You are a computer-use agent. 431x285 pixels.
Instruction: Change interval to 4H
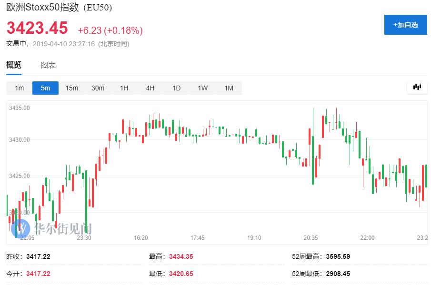[150, 88]
